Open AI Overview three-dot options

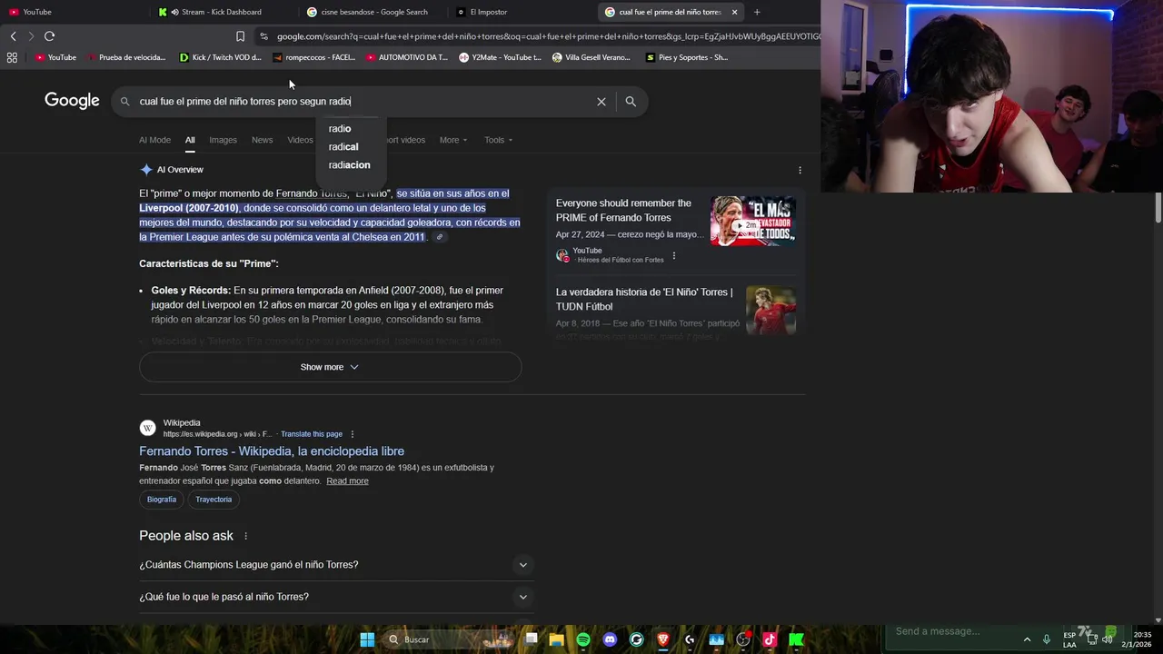coord(800,170)
